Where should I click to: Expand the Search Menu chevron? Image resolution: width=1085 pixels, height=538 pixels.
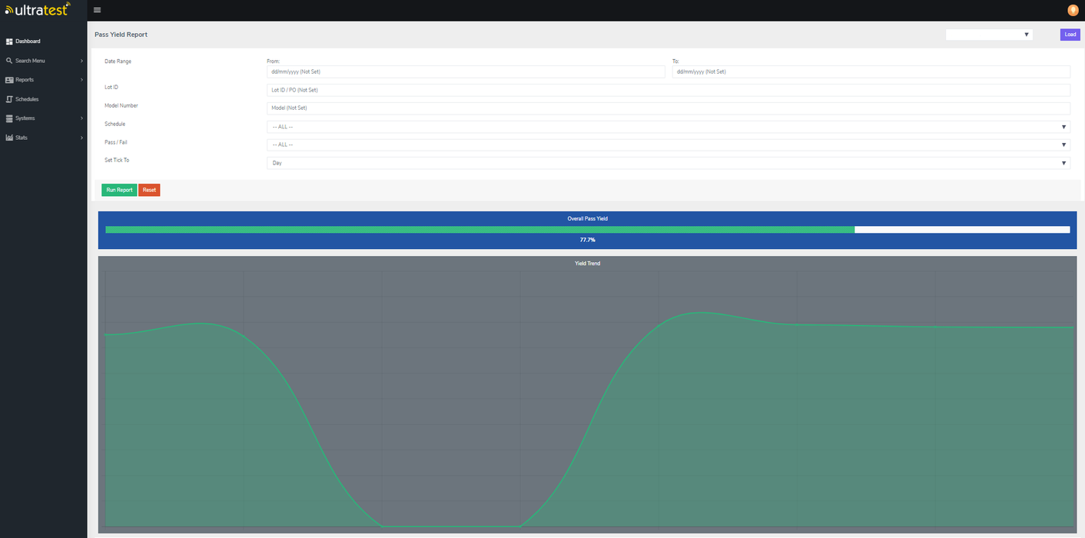(81, 61)
